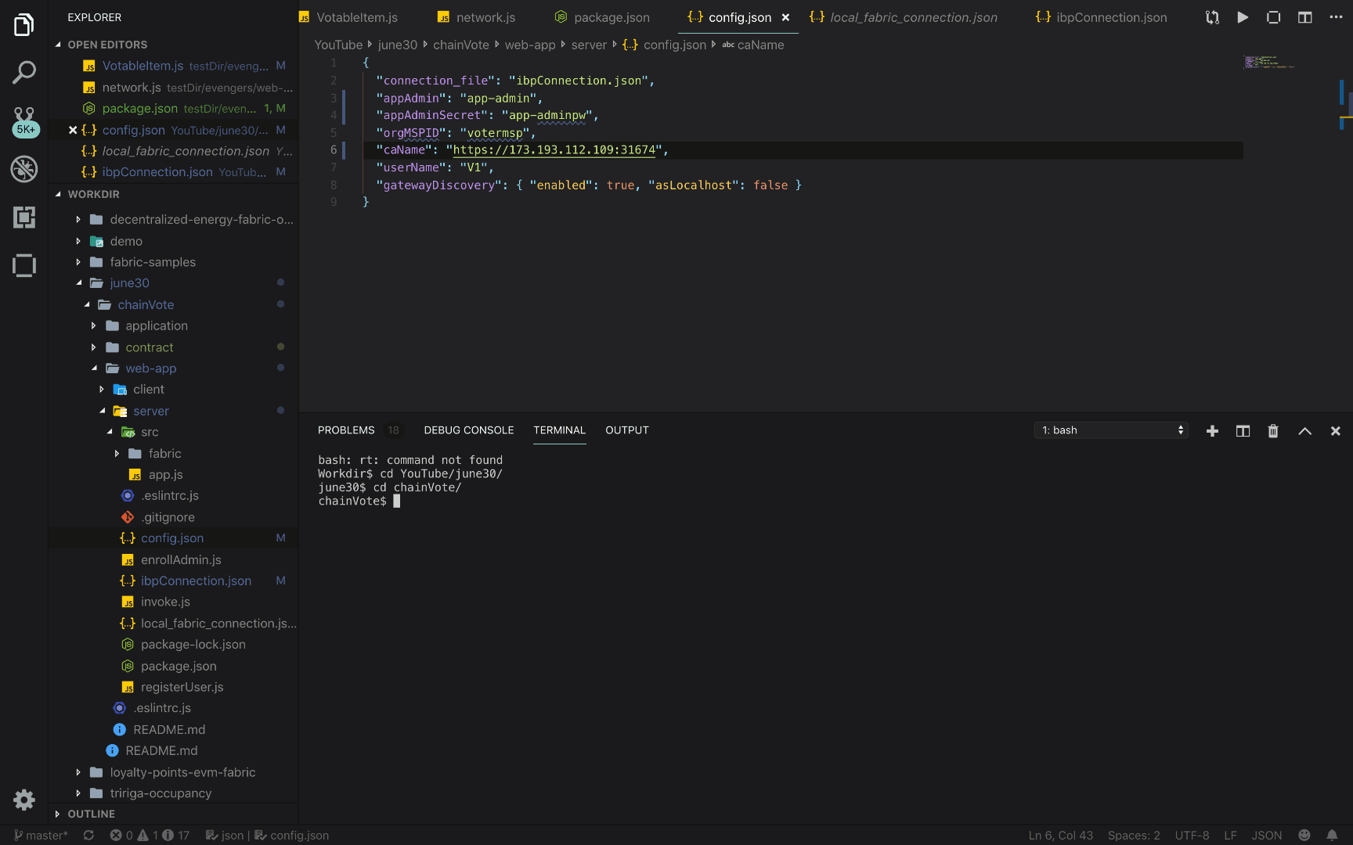
Task: Split the terminal panel
Action: click(x=1243, y=431)
